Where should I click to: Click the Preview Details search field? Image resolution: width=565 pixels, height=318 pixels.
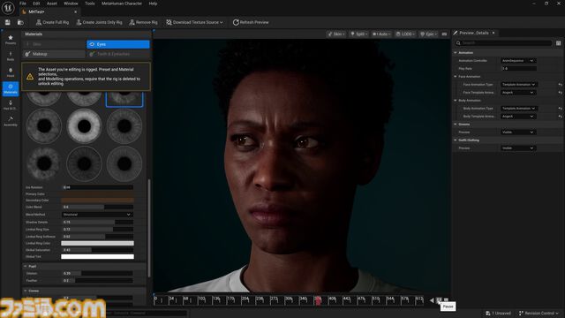click(x=503, y=43)
